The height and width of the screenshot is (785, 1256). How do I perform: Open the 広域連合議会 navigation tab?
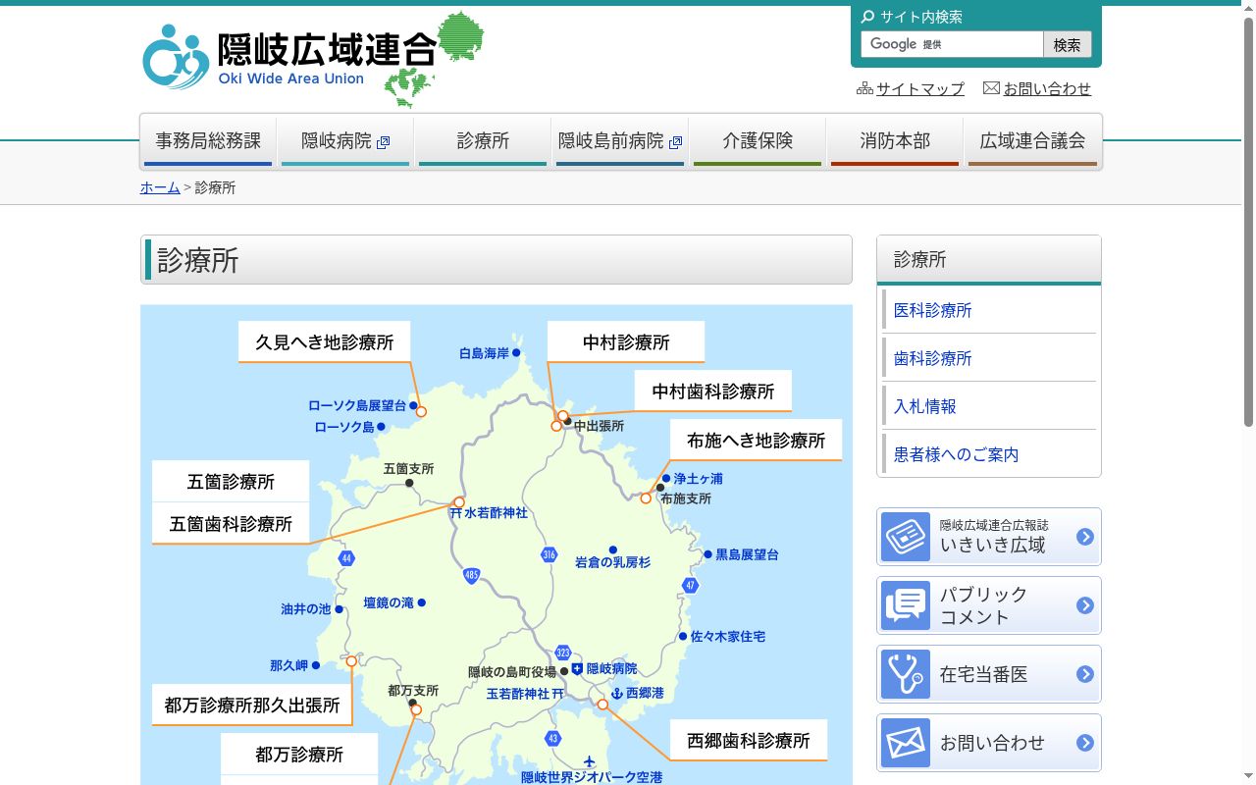[1032, 141]
